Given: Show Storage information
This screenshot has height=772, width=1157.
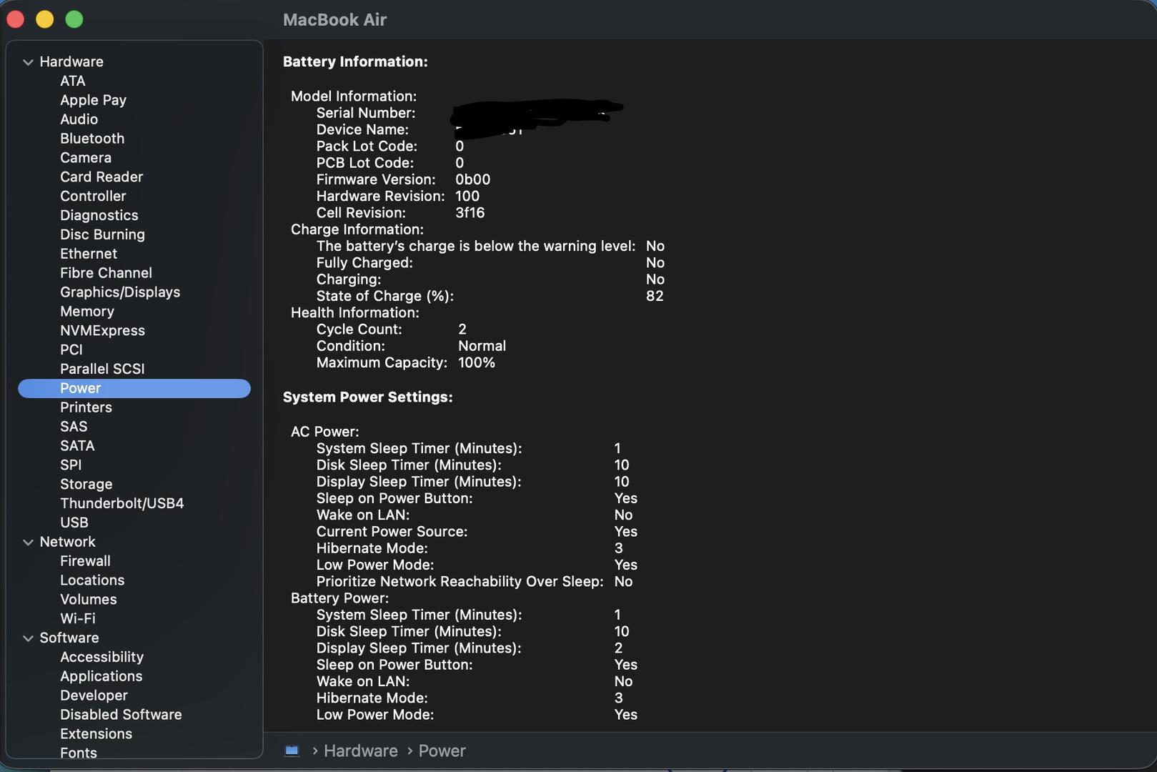Looking at the screenshot, I should pos(86,485).
